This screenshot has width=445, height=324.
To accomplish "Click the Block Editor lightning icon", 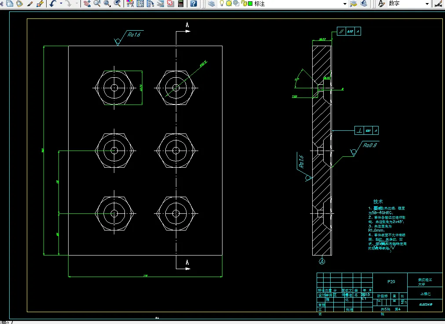I will point(40,4).
